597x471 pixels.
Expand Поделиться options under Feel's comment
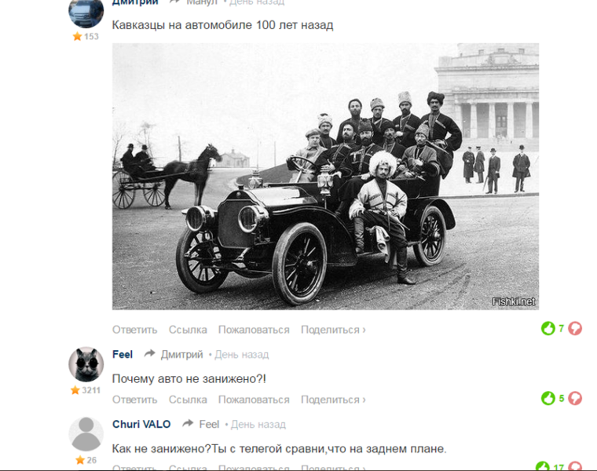(x=333, y=400)
